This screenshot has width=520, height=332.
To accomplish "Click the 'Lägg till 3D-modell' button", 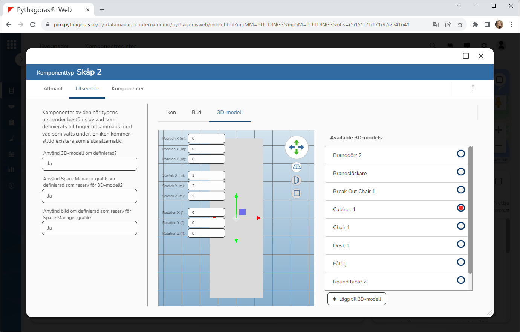I will pos(356,299).
